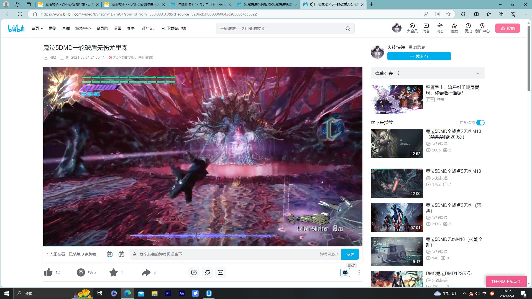Open the 收藏 favorites icon in header

click(x=454, y=28)
